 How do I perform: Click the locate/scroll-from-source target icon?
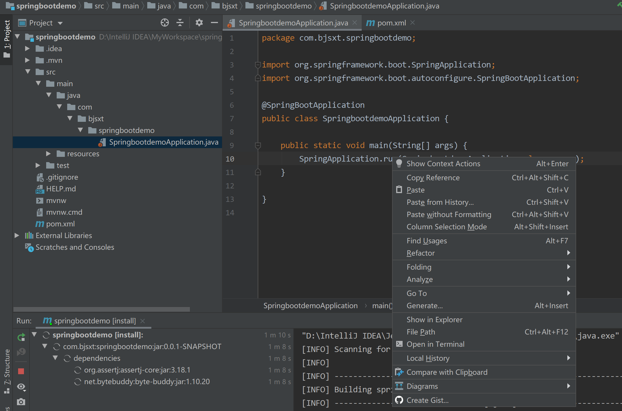pos(165,23)
